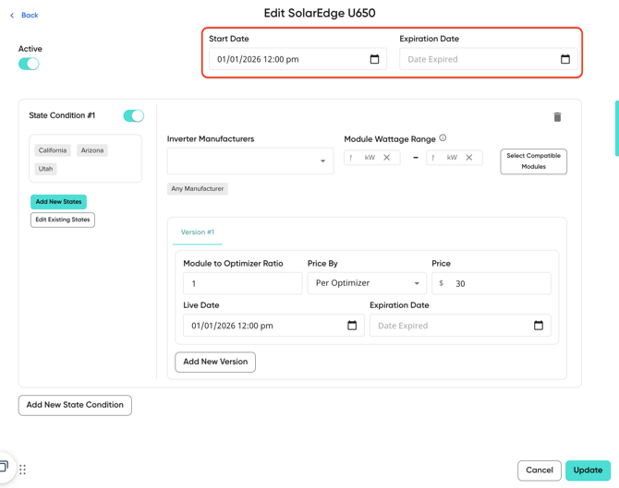619x488 pixels.
Task: Click the back chevron arrow icon
Action: coord(12,16)
